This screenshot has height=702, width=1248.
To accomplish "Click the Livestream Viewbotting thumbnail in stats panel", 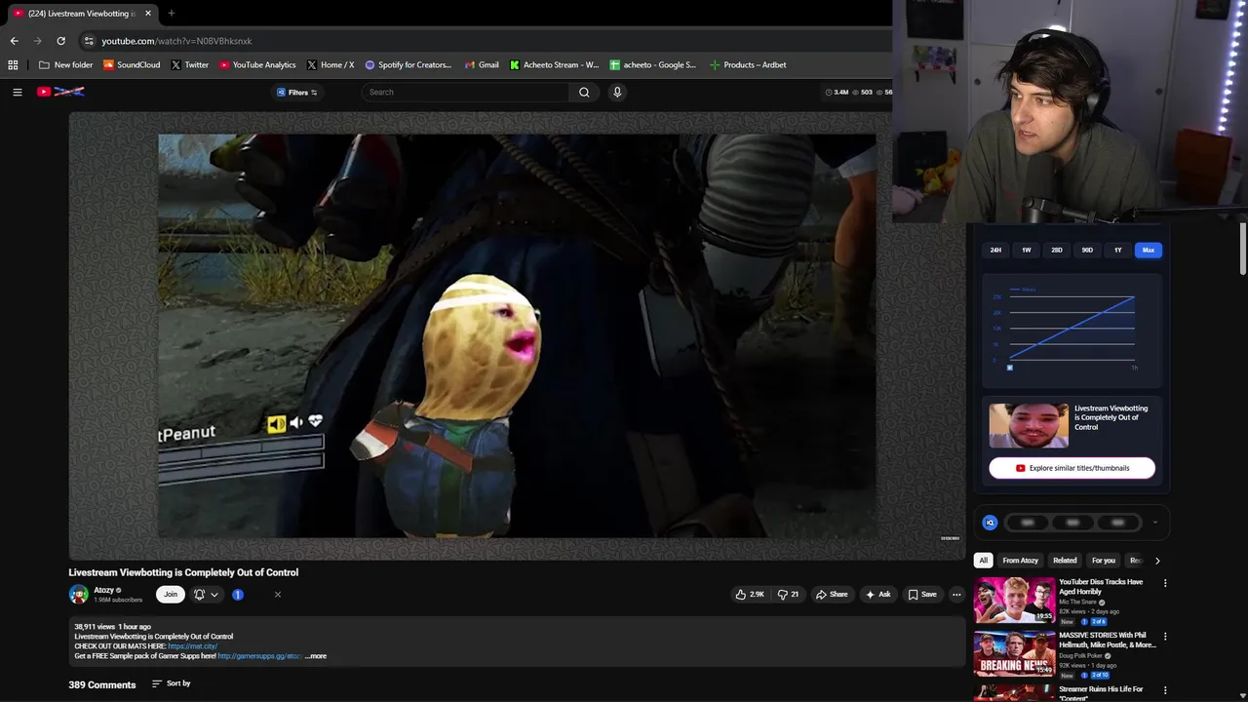I will tap(1029, 425).
